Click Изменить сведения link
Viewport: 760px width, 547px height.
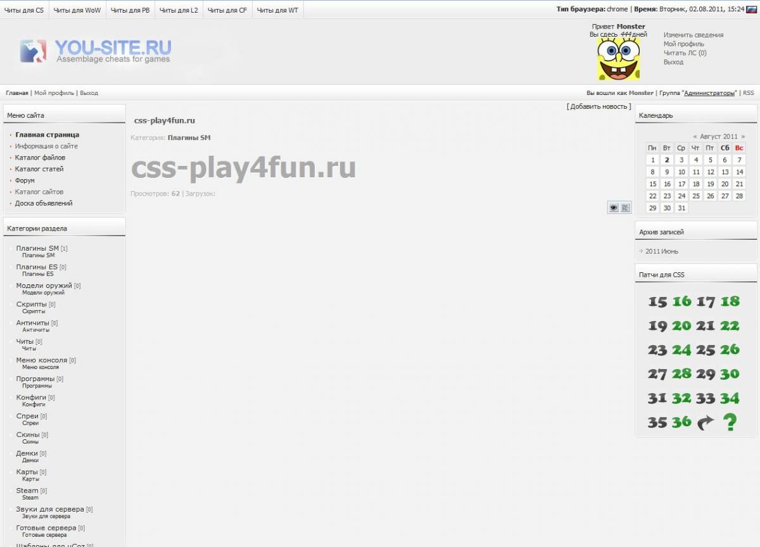693,35
